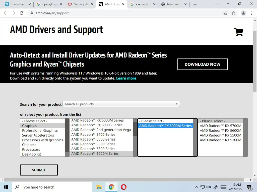
Task: Open the volume tray icon
Action: point(209,187)
